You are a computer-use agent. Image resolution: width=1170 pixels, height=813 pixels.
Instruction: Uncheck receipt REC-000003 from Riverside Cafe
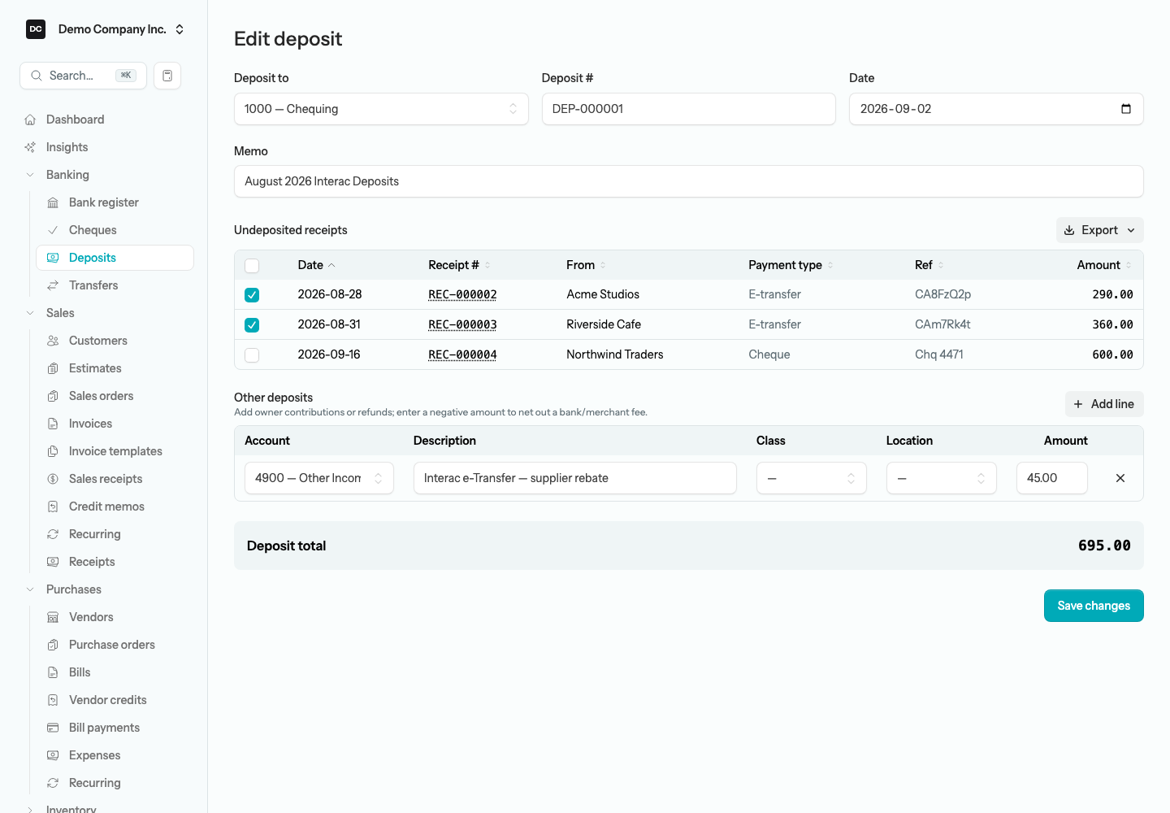252,325
